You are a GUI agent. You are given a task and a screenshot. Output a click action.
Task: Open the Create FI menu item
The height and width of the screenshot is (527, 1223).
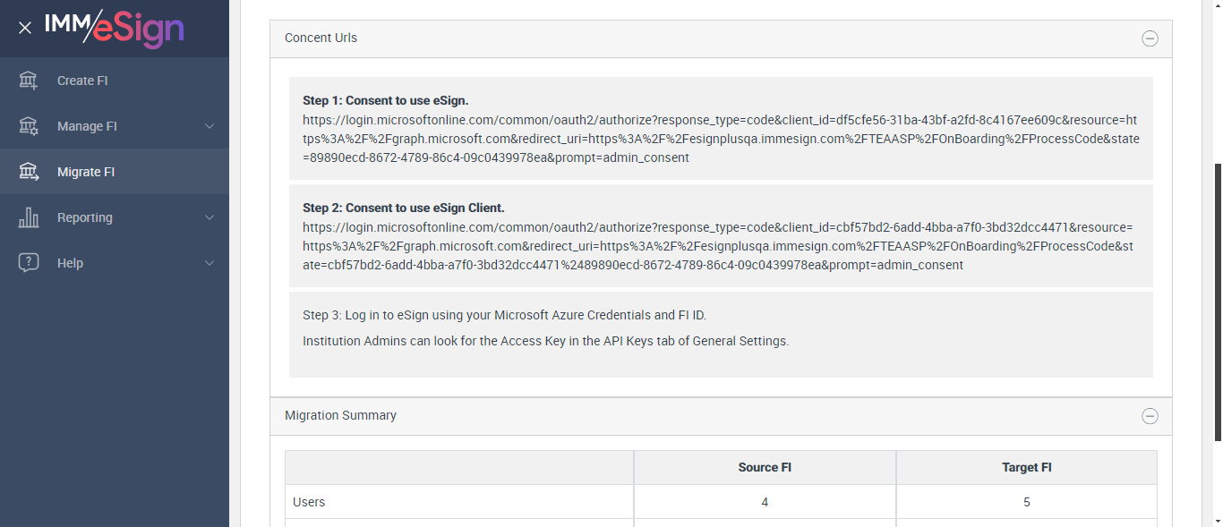tap(82, 81)
